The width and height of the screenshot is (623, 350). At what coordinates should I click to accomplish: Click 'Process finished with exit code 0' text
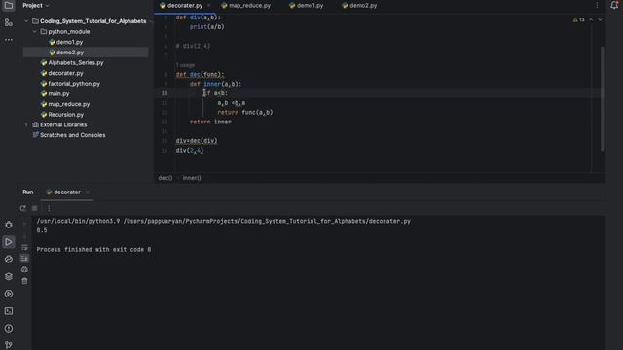click(93, 250)
